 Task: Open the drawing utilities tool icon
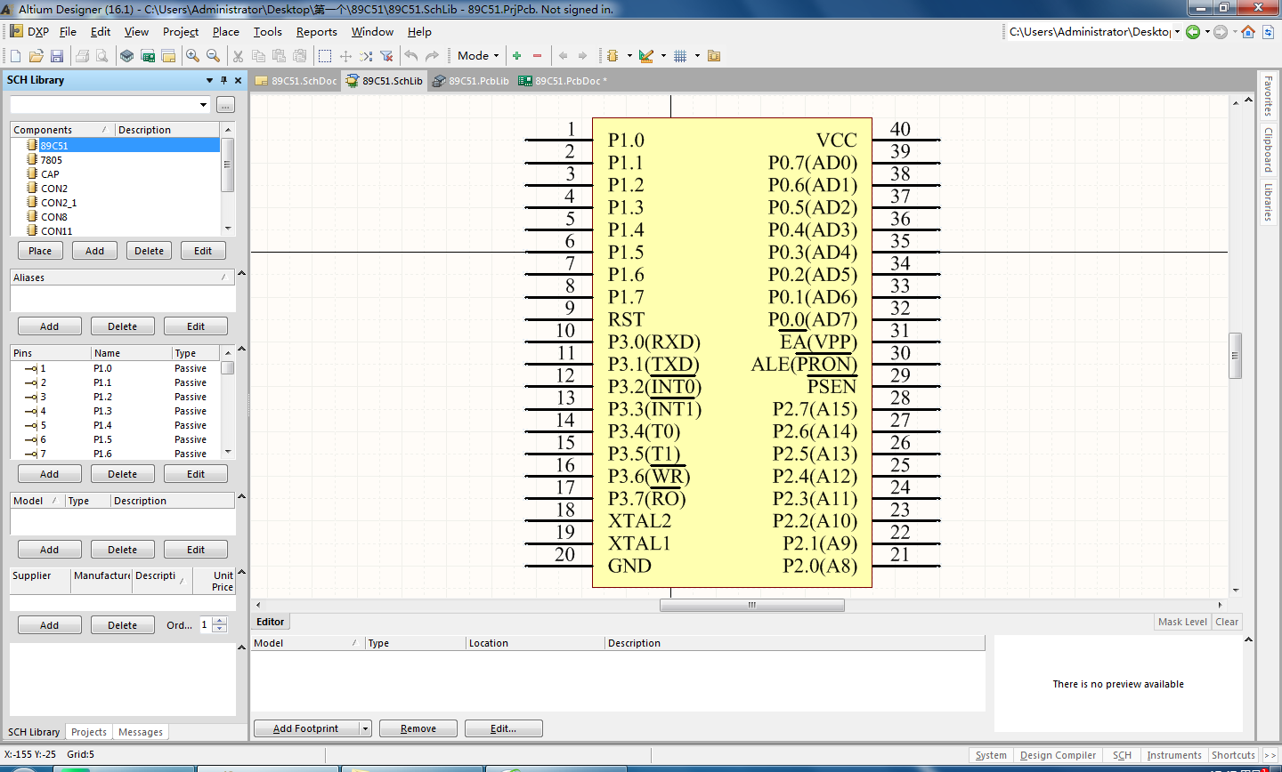646,56
